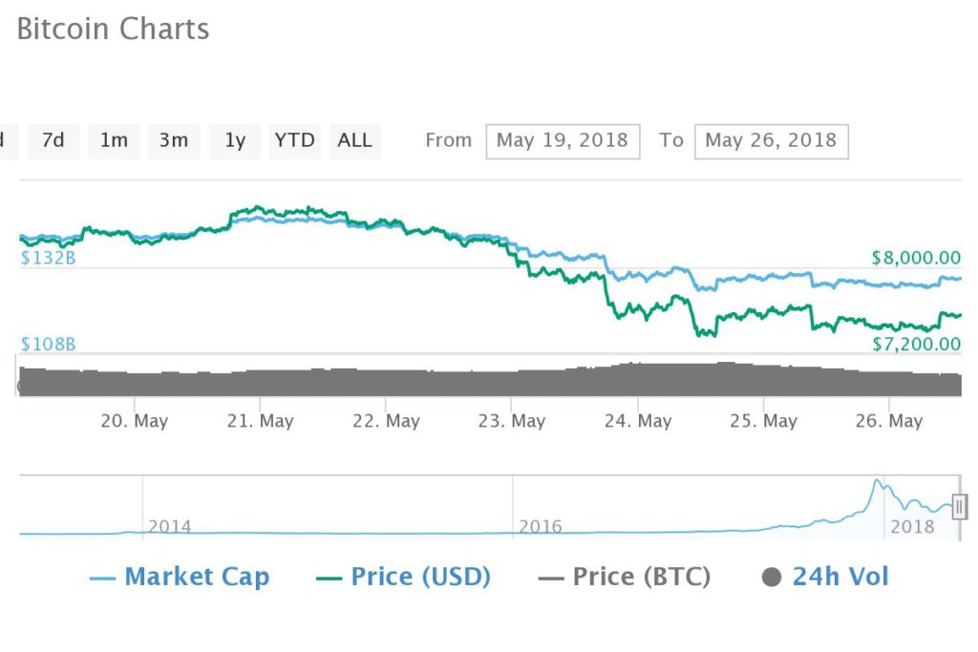
Task: Select the 1m time range button
Action: coord(114,141)
